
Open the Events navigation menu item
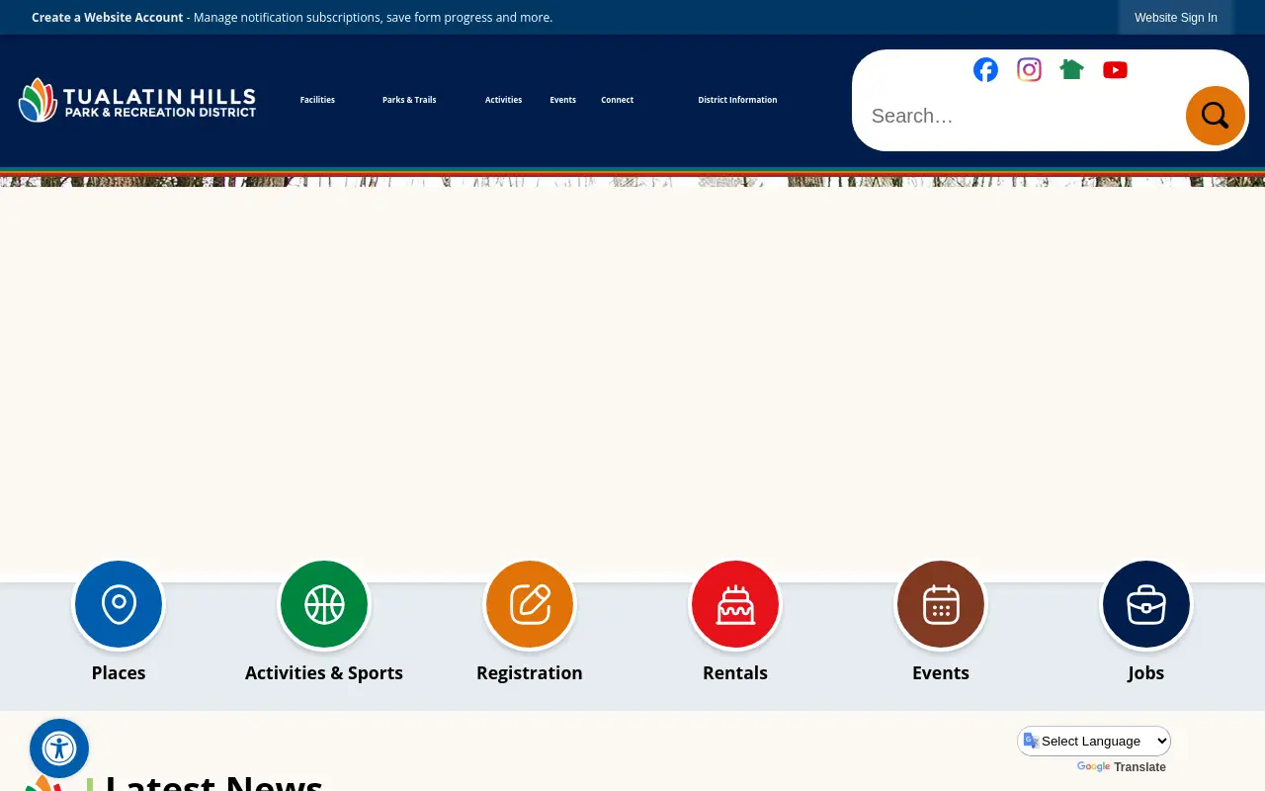pyautogui.click(x=563, y=100)
